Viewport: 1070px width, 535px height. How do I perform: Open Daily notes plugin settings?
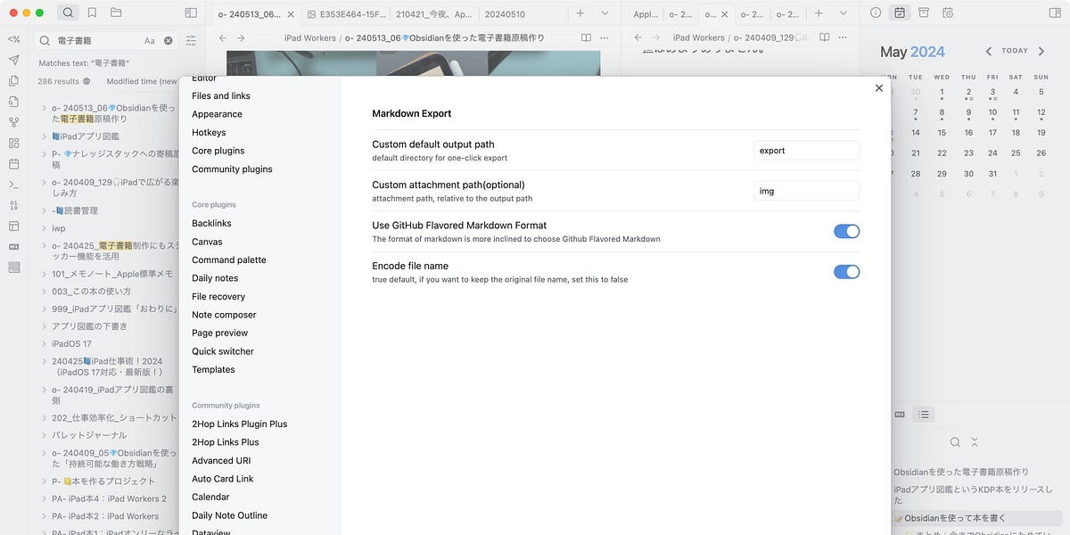(215, 278)
